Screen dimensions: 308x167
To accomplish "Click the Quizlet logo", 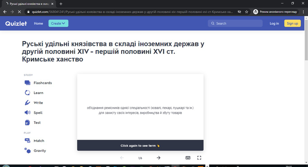I will point(16,24).
